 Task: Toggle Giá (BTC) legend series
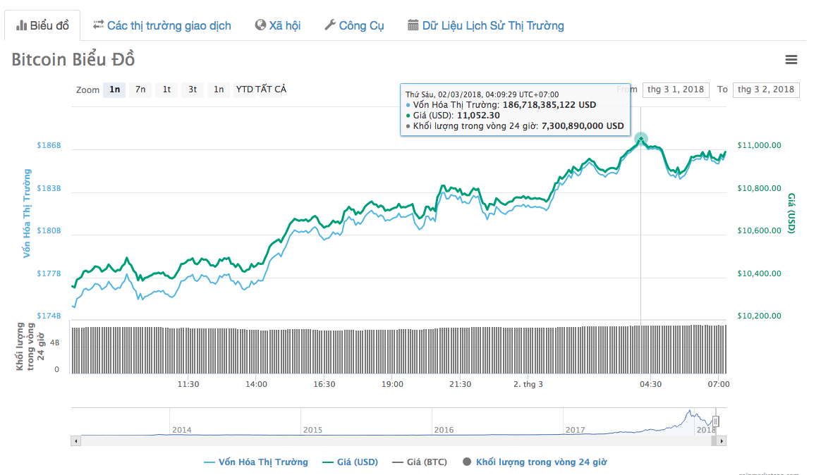coord(420,462)
